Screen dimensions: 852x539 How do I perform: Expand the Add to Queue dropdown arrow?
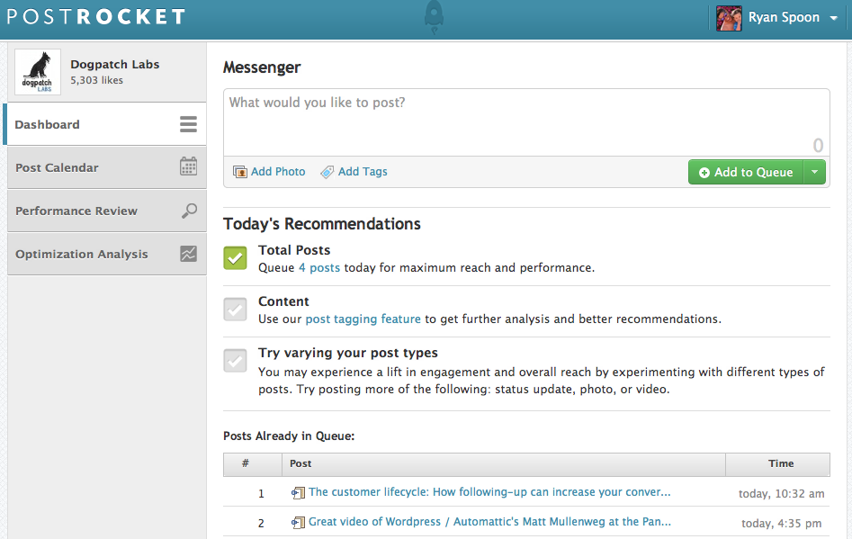814,172
